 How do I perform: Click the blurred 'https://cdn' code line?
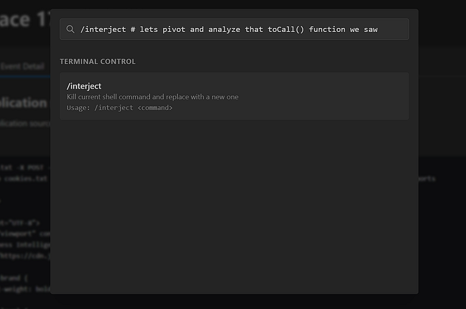click(25, 256)
